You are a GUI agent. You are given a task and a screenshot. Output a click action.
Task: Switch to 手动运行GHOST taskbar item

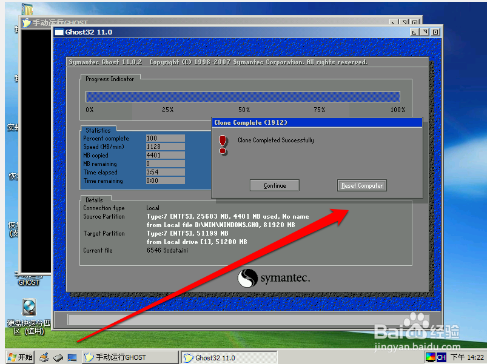tap(130, 357)
